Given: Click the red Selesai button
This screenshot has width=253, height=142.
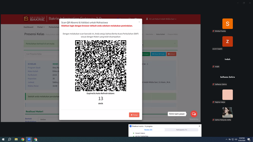Looking at the screenshot, I should [x=171, y=54].
